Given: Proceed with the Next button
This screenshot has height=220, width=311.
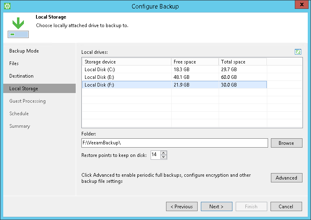Looking at the screenshot, I should click(x=217, y=207).
